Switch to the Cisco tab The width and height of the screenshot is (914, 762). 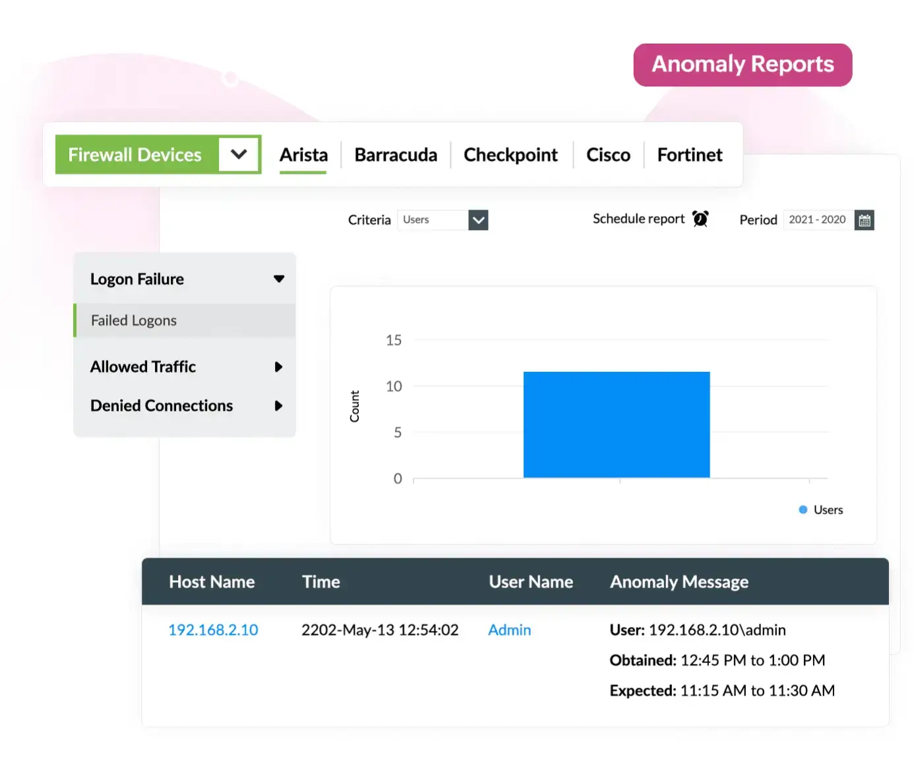pyautogui.click(x=608, y=155)
